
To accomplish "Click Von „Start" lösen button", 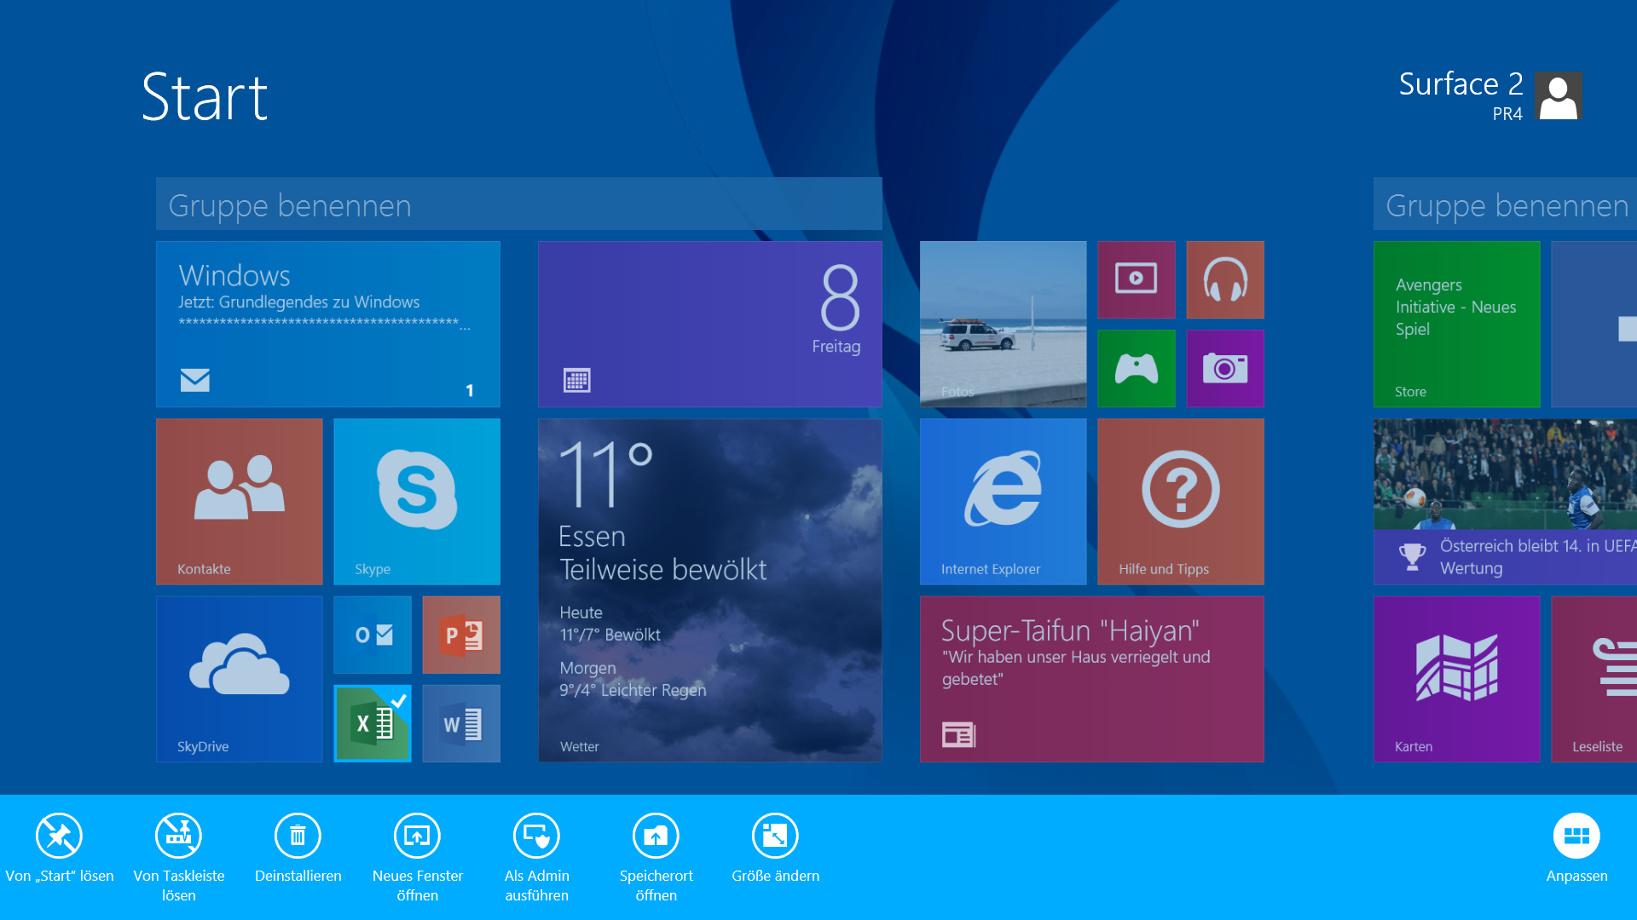I will pyautogui.click(x=59, y=837).
